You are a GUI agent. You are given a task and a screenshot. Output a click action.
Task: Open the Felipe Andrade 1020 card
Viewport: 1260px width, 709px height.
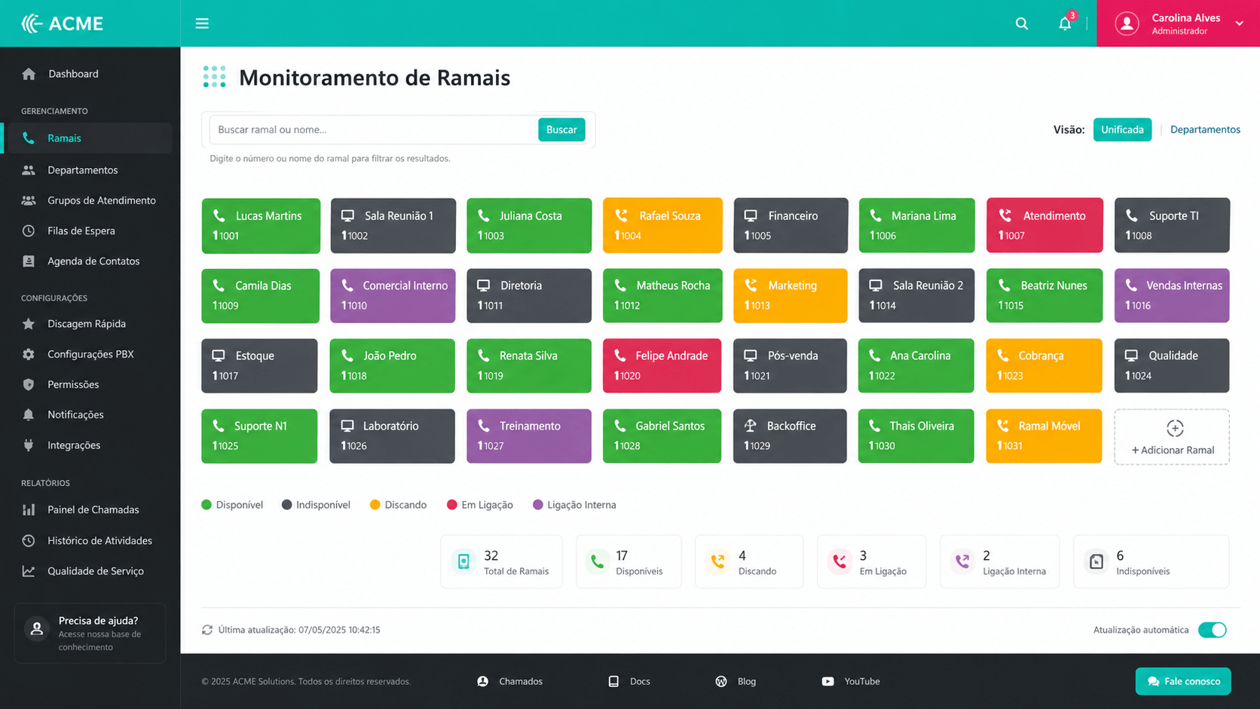tap(662, 365)
